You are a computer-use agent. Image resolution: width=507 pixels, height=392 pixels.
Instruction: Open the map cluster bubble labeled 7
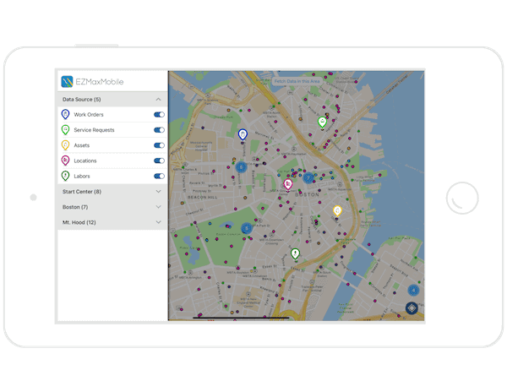click(308, 177)
